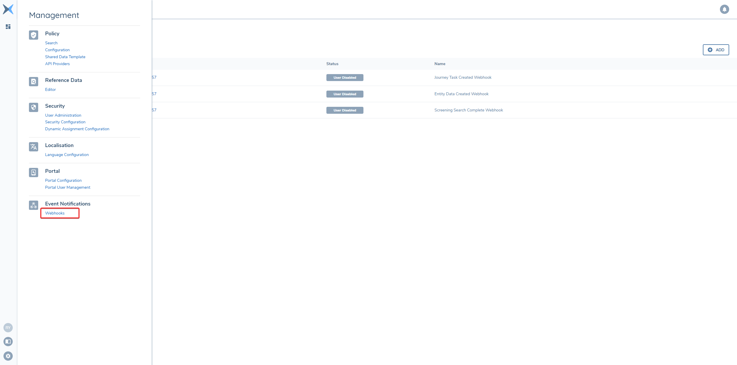The width and height of the screenshot is (737, 365).
Task: Toggle status of Journey Task Created Webhook
Action: click(345, 77)
